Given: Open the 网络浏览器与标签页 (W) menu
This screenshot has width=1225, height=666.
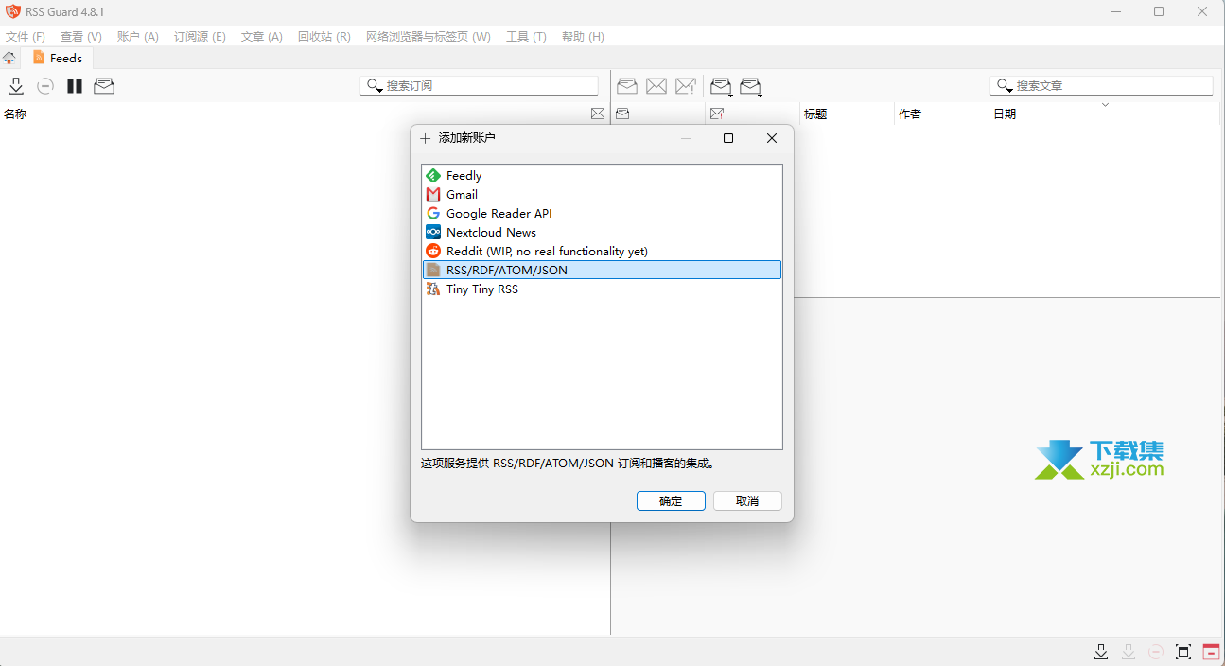Looking at the screenshot, I should 429,37.
